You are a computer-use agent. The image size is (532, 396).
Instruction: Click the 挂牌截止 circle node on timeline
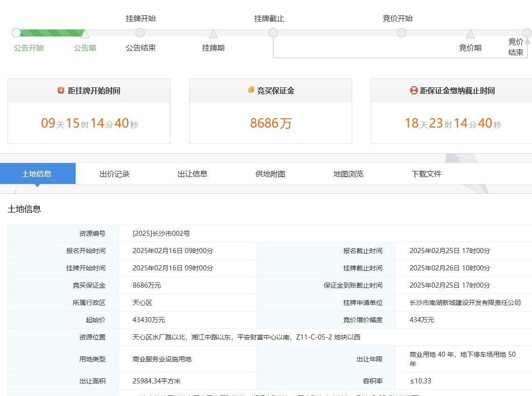(273, 33)
